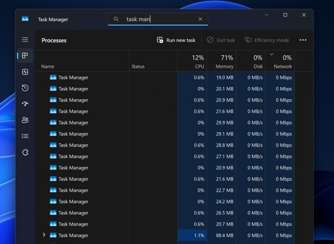Expand the Task Manager row using 88.4 MB
The height and width of the screenshot is (244, 334).
click(44, 235)
